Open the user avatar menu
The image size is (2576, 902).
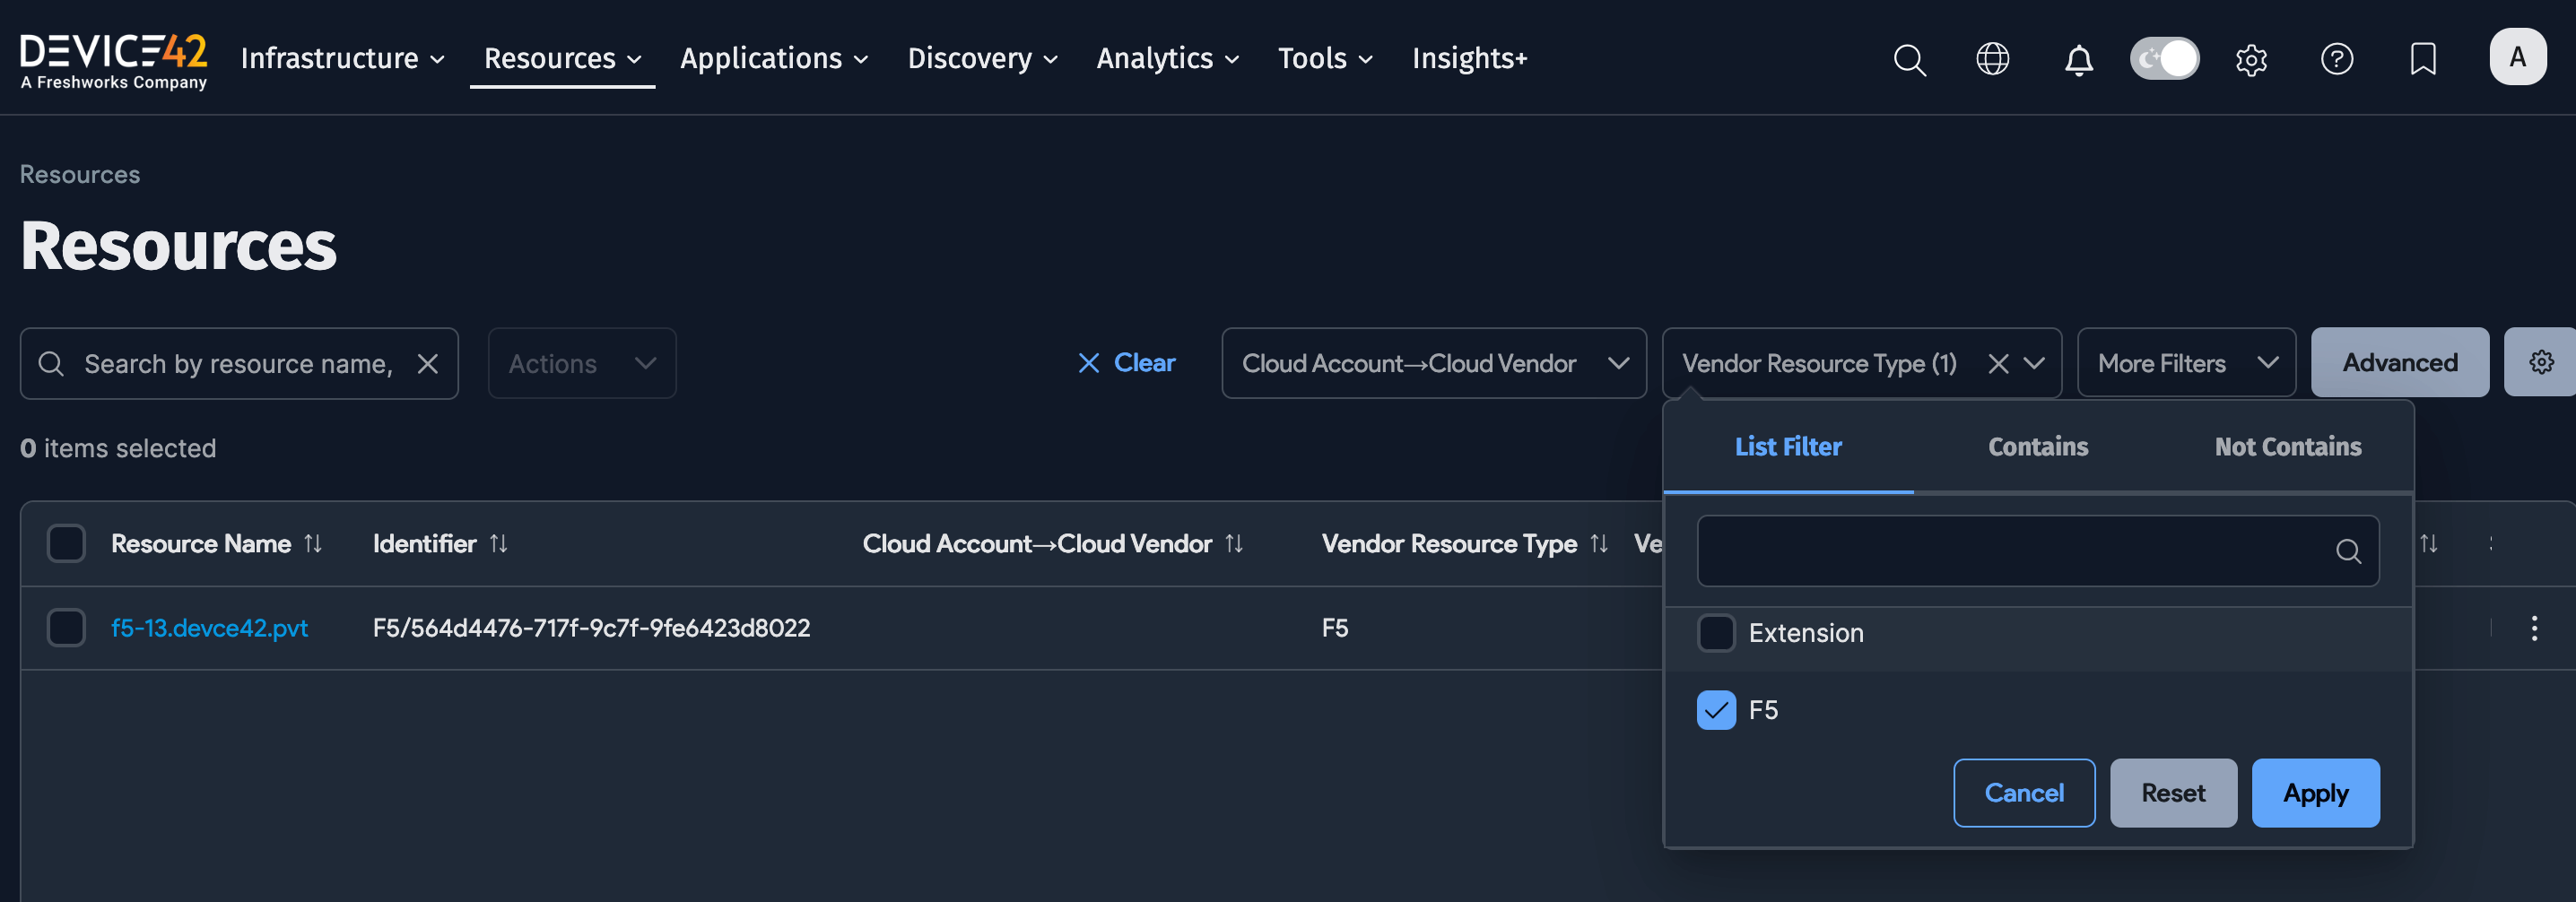tap(2518, 57)
